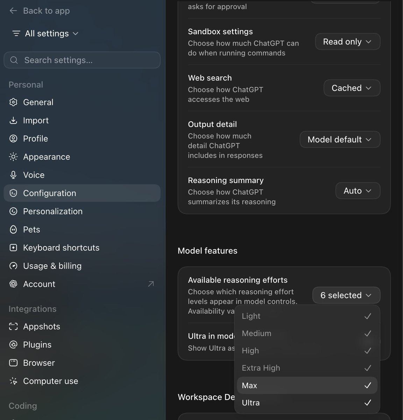Image resolution: width=403 pixels, height=420 pixels.
Task: Click the Coding section header
Action: tap(23, 406)
